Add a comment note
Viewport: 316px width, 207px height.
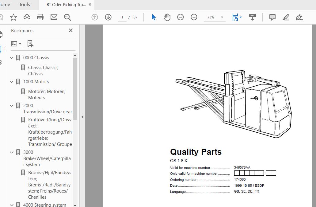coord(272,18)
